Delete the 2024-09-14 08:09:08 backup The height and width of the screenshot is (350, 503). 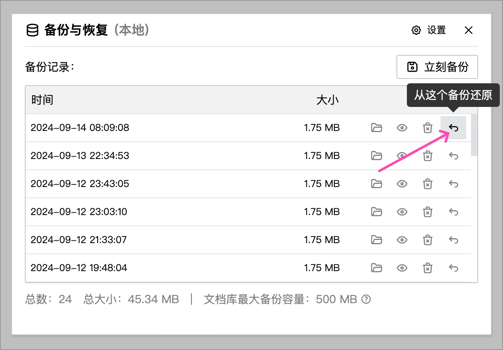(428, 128)
